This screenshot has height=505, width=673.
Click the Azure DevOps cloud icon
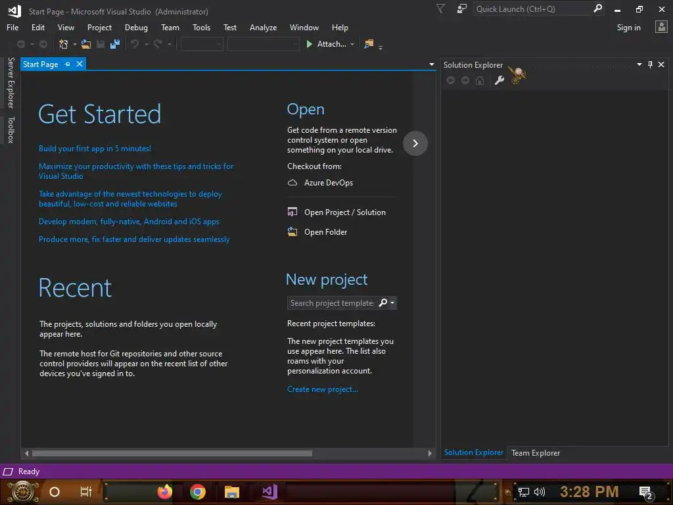292,183
